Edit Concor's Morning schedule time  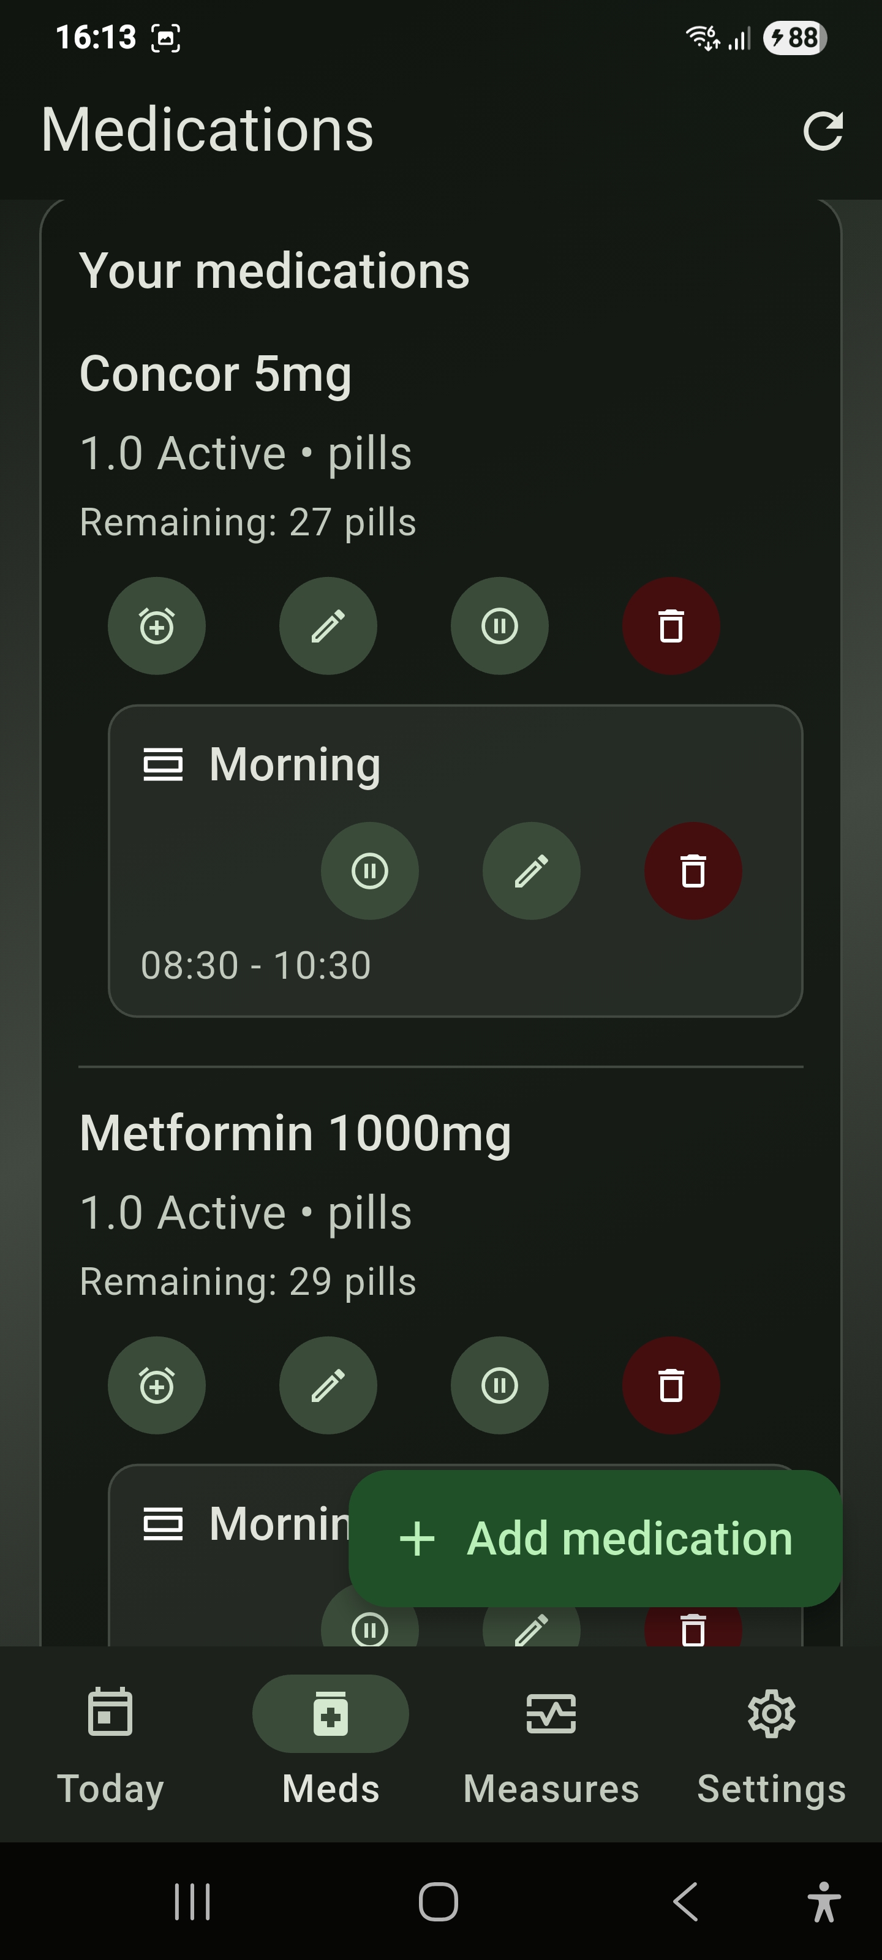point(531,871)
